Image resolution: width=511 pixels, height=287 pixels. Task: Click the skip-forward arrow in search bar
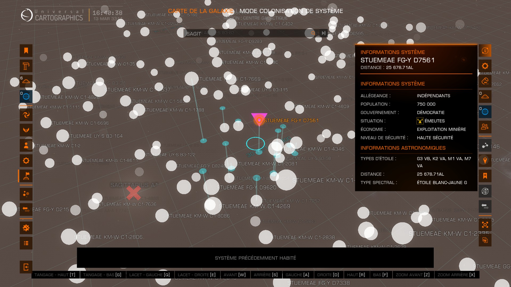(323, 33)
